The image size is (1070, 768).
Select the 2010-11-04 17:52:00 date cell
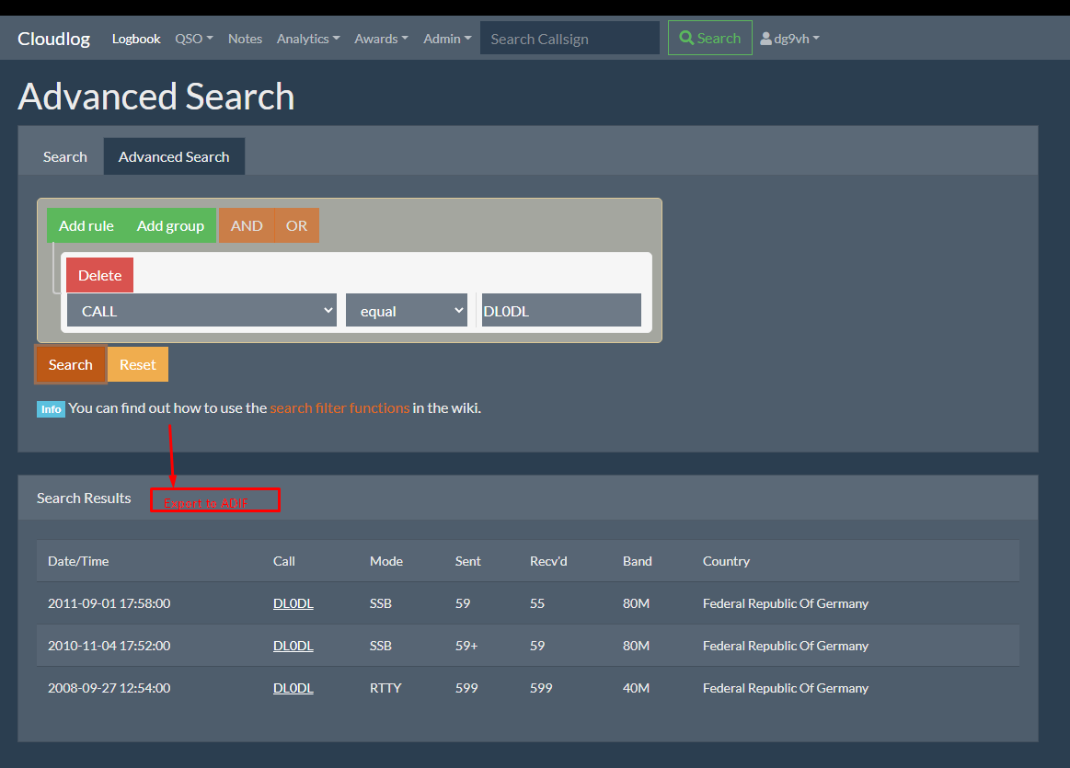tap(109, 646)
